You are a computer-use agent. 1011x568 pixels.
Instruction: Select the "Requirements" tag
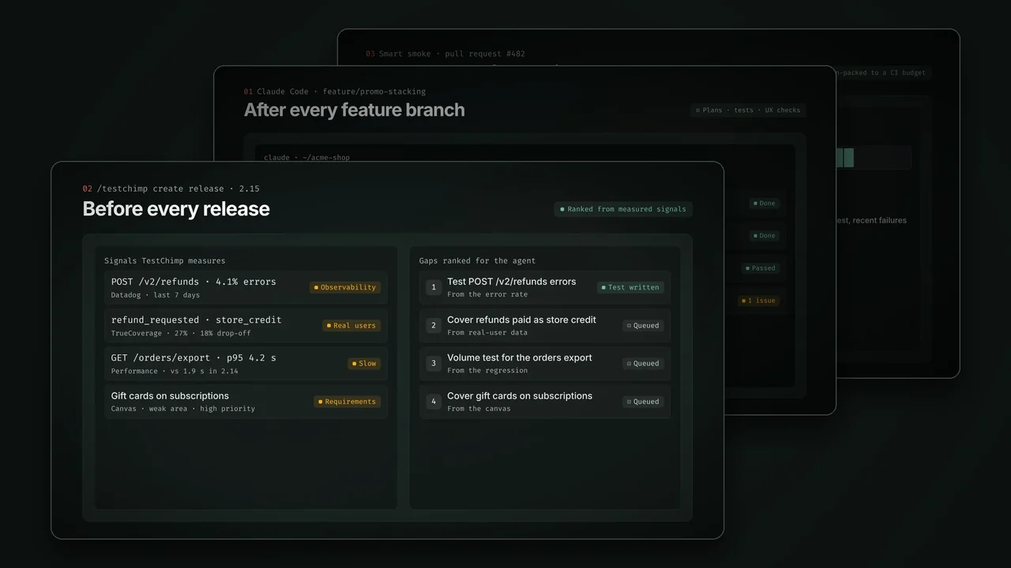pos(348,402)
